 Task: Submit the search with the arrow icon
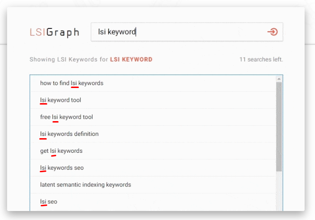point(272,32)
